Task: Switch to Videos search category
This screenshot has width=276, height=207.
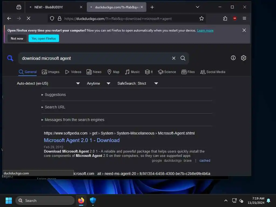Action: (x=73, y=72)
